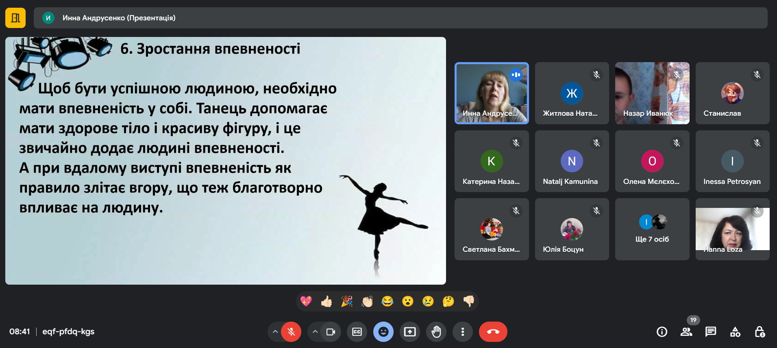Open host controls lock icon
This screenshot has height=348, width=777.
tap(759, 332)
